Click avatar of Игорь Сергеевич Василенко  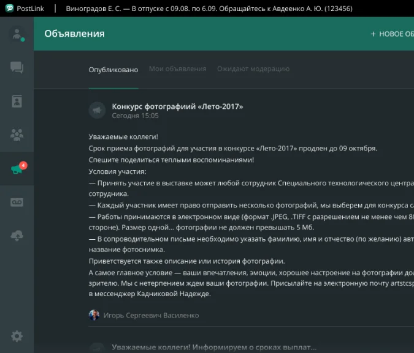coord(94,316)
